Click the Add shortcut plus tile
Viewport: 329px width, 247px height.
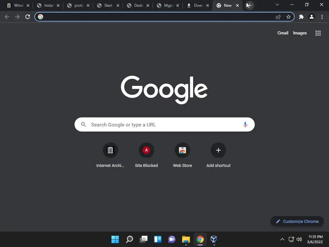[218, 155]
